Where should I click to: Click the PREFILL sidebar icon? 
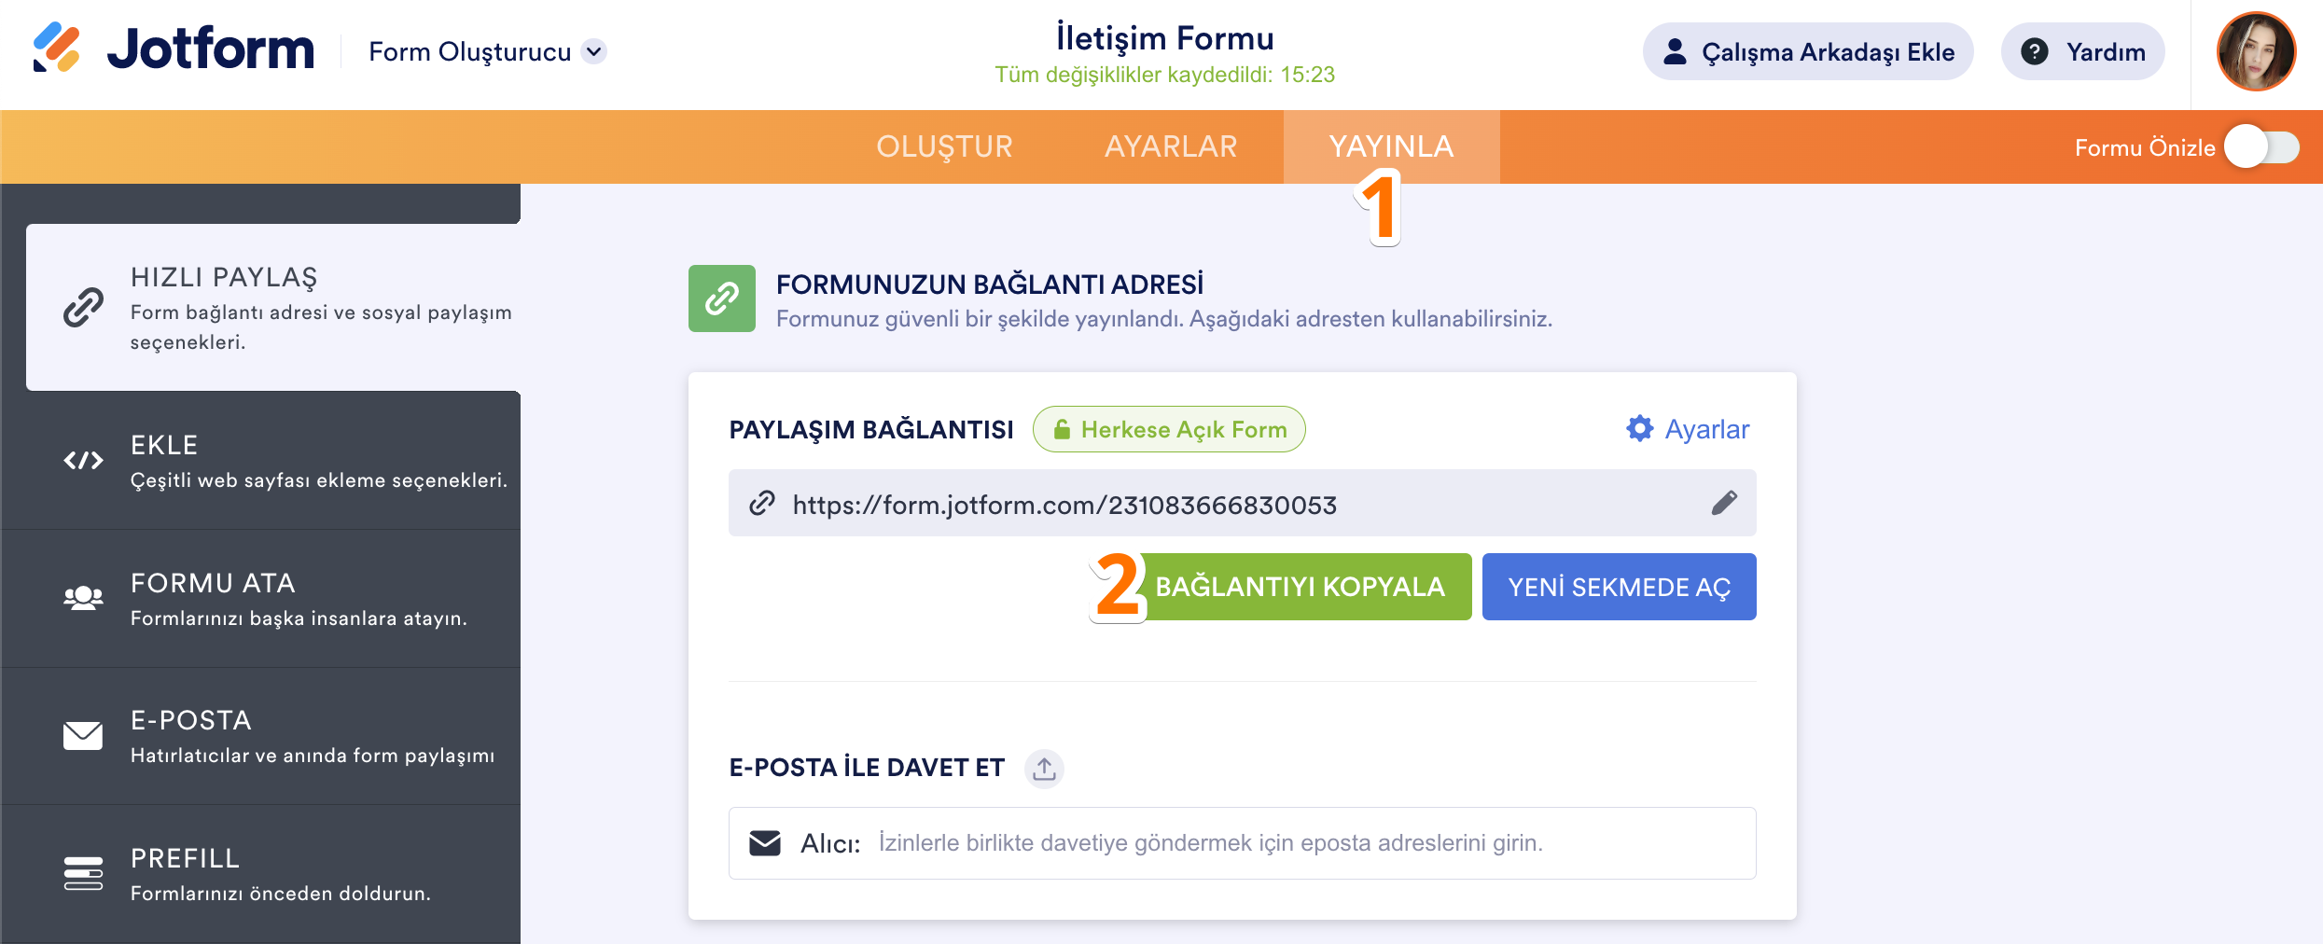click(83, 873)
